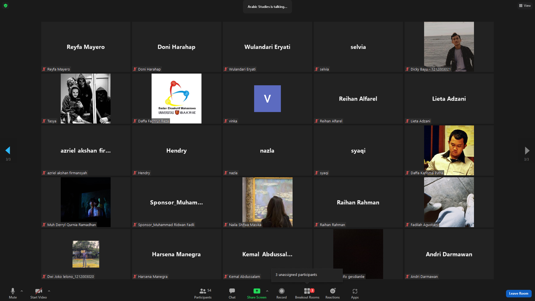The image size is (535, 301).
Task: Open the Chat panel
Action: click(232, 293)
